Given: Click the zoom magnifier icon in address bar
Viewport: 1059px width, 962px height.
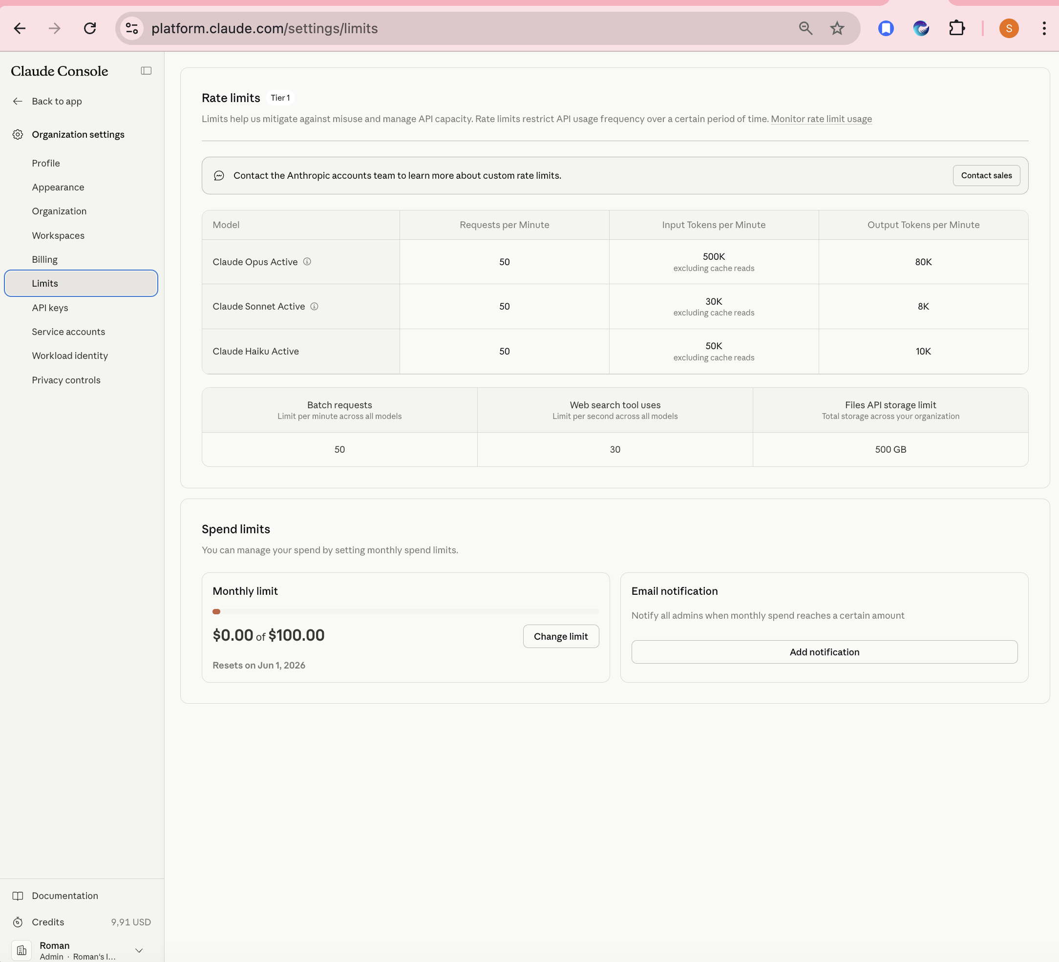Looking at the screenshot, I should pos(805,28).
